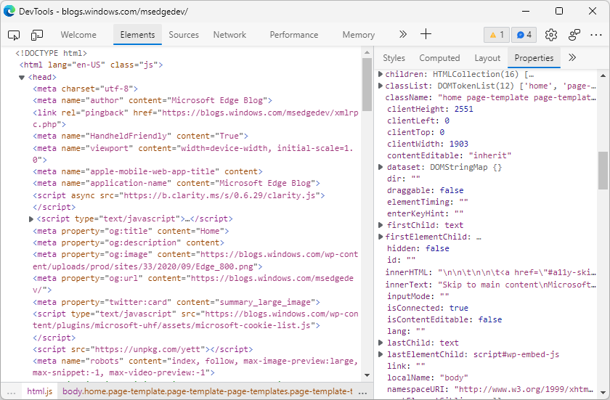Click the draggable false value
610x400 pixels.
pos(451,190)
